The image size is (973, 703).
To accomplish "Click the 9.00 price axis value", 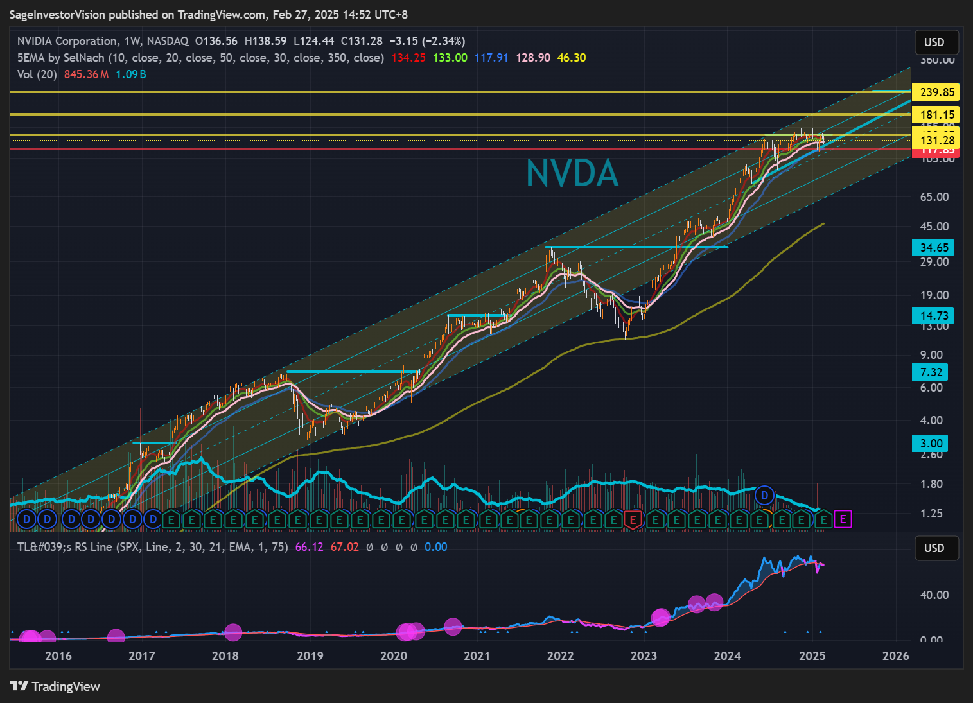I will (x=932, y=355).
